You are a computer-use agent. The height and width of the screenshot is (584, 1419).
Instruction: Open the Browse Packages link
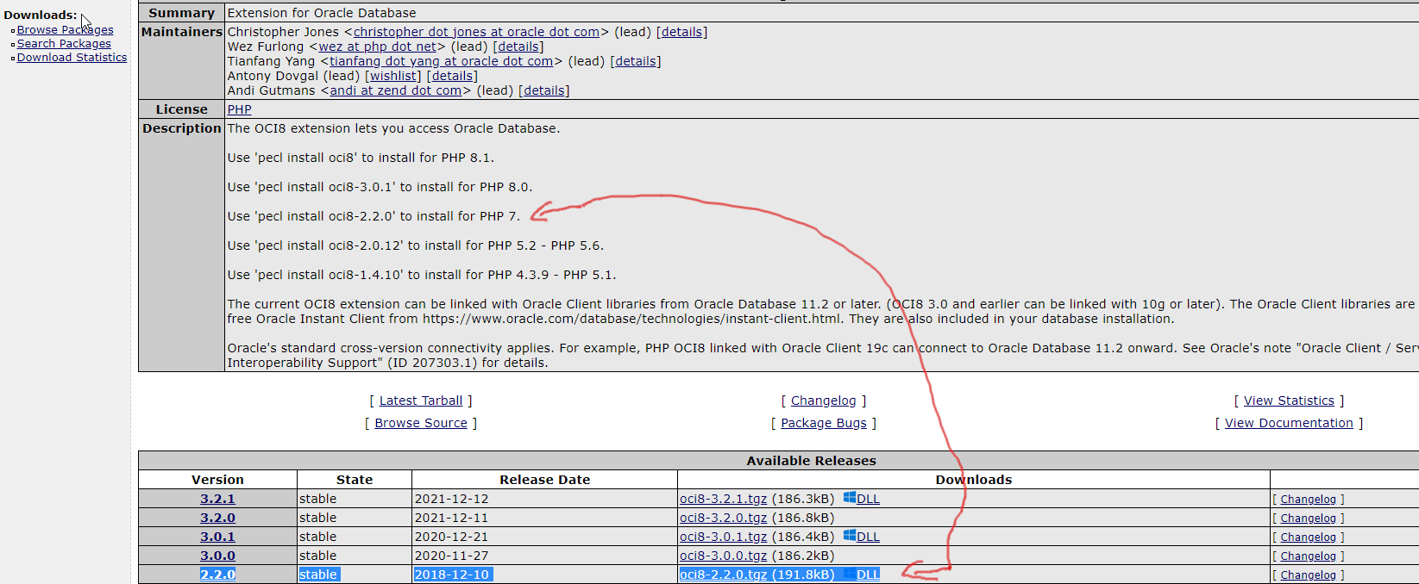(x=65, y=30)
